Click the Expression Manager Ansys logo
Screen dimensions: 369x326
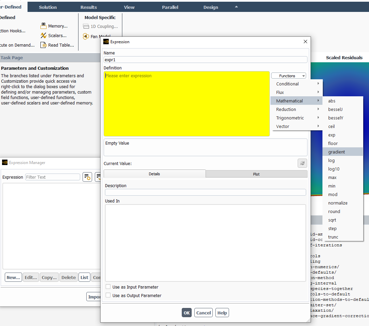[x=5, y=162]
